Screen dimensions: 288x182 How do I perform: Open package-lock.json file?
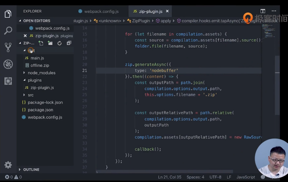pos(45,102)
